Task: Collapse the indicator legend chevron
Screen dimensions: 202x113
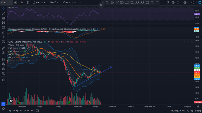Action: [10, 64]
